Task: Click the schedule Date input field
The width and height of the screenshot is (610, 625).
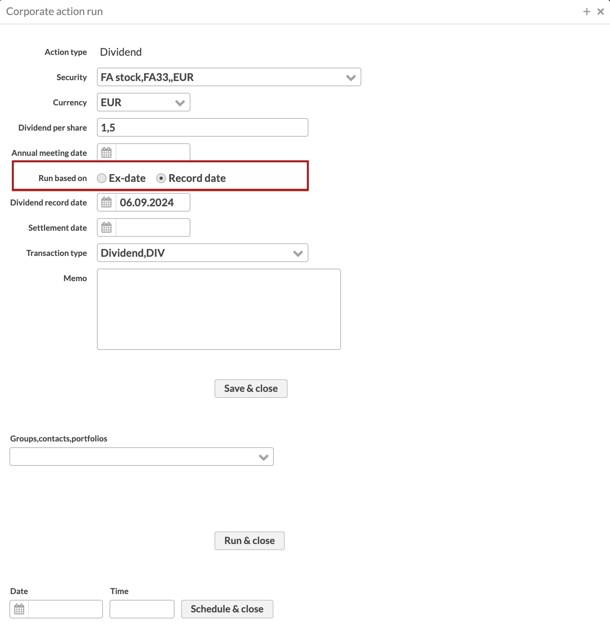Action: click(x=66, y=609)
